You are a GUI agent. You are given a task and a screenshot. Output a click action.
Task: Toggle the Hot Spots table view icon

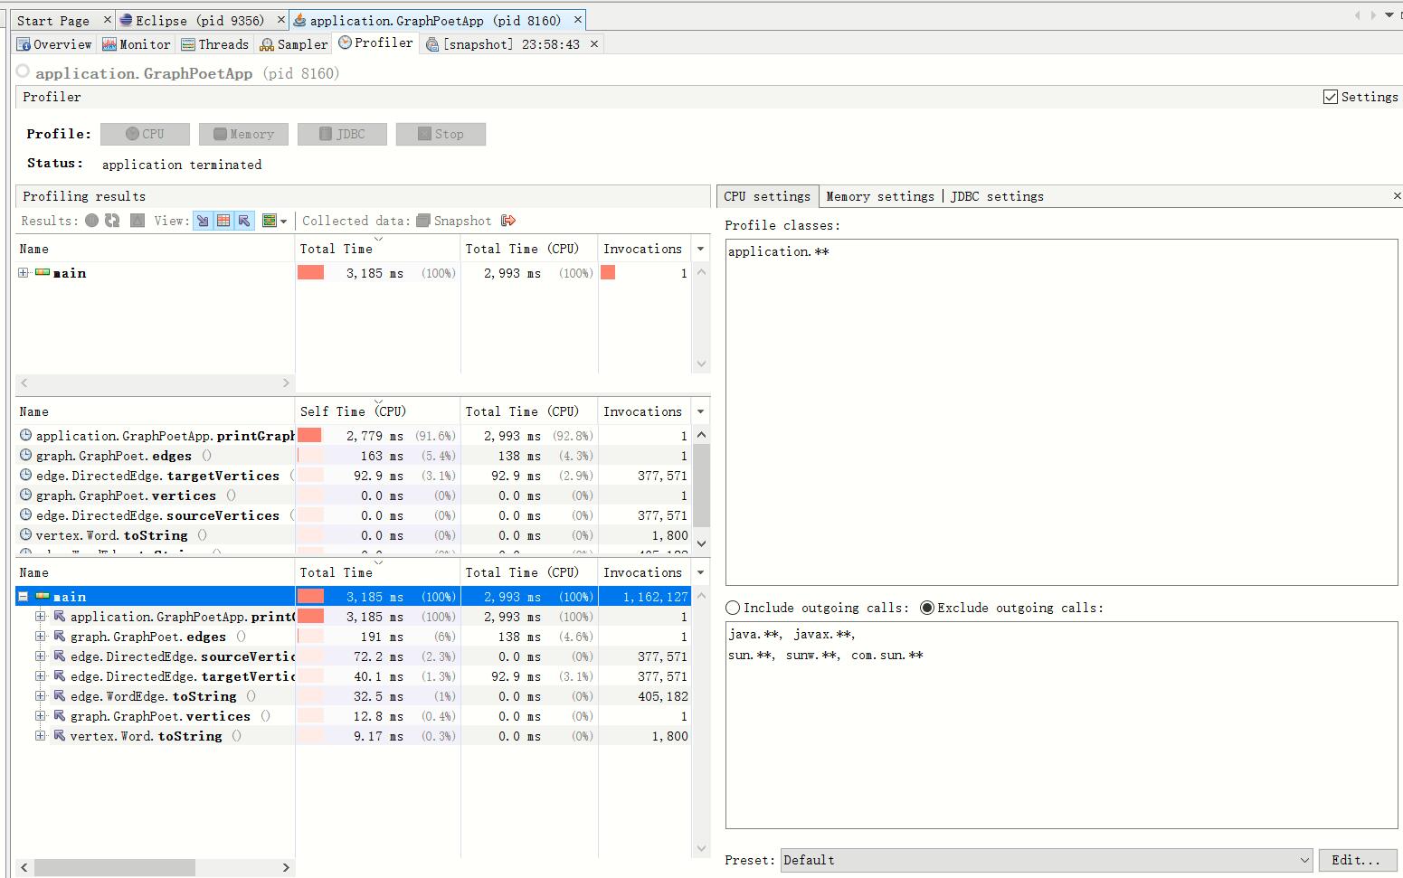223,221
